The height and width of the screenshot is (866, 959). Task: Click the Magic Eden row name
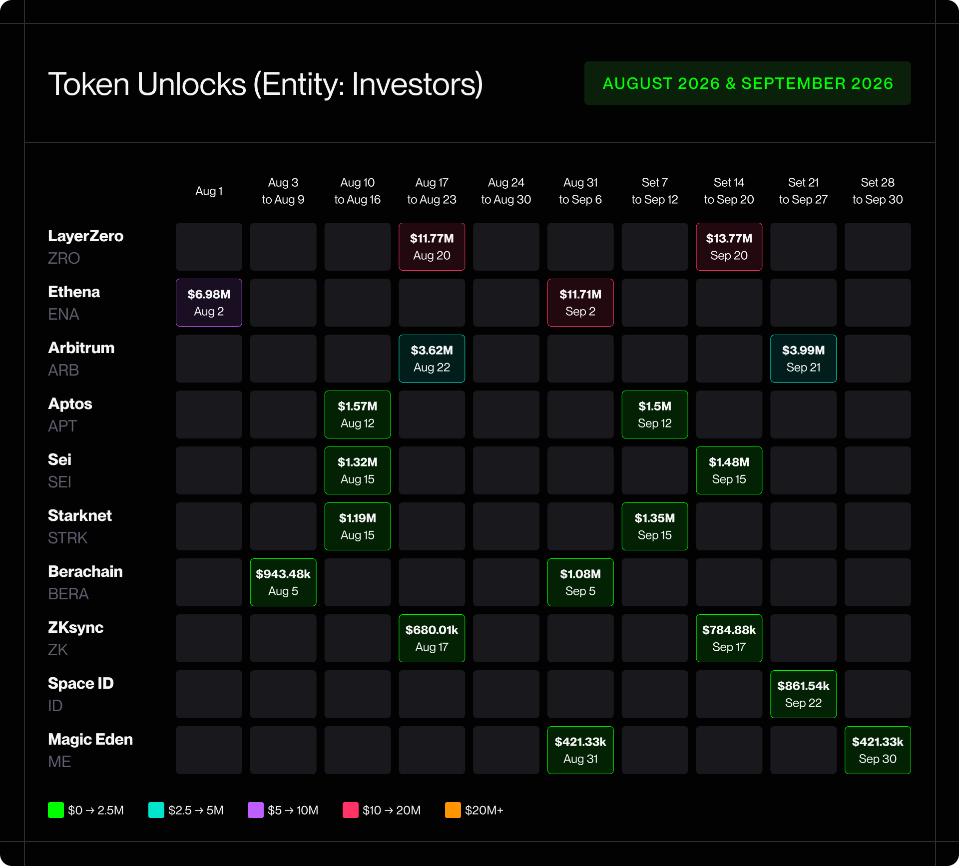tap(90, 740)
